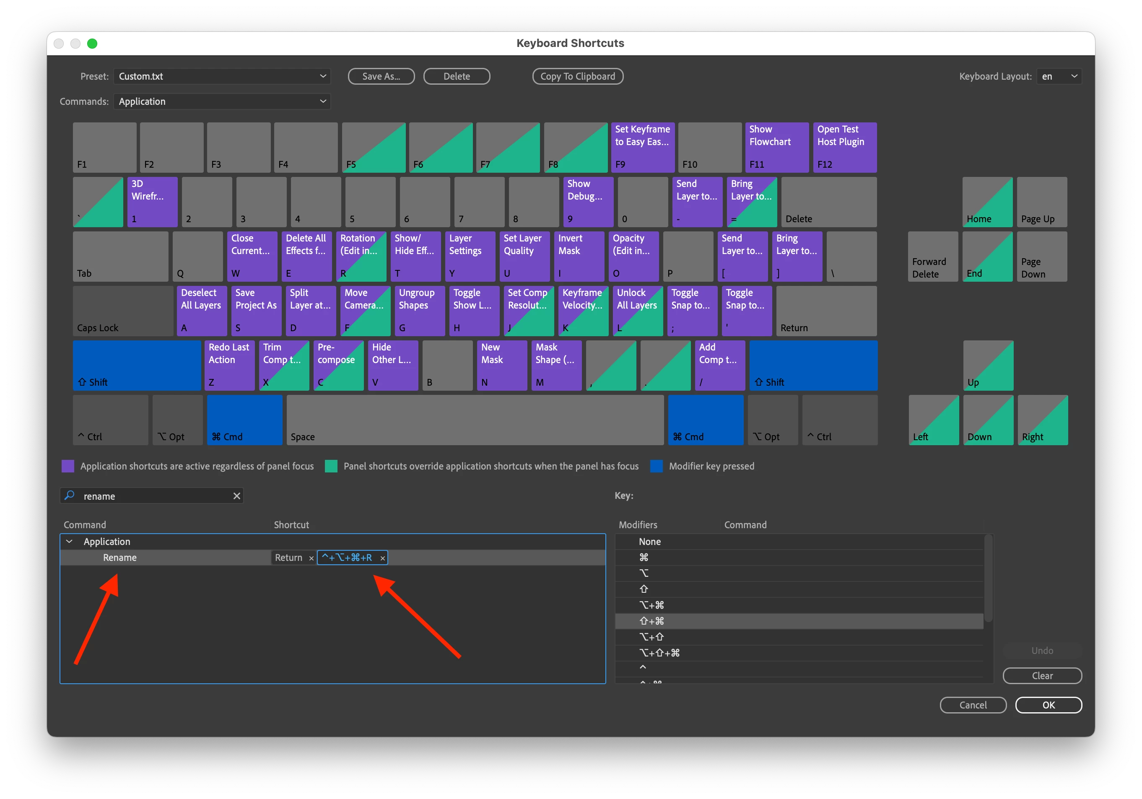
Task: Open the Commands Application dropdown
Action: tap(222, 101)
